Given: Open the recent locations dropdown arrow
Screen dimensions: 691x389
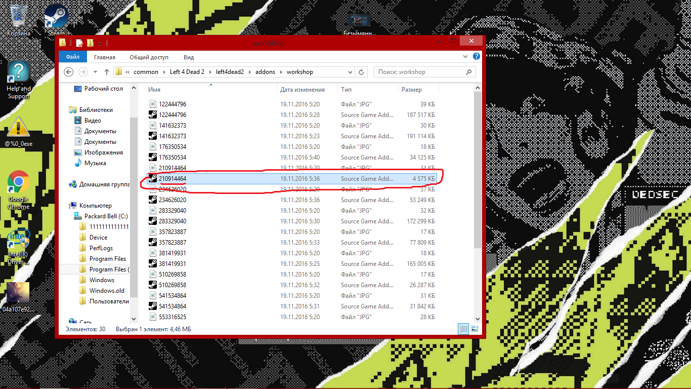Looking at the screenshot, I should pyautogui.click(x=95, y=72).
